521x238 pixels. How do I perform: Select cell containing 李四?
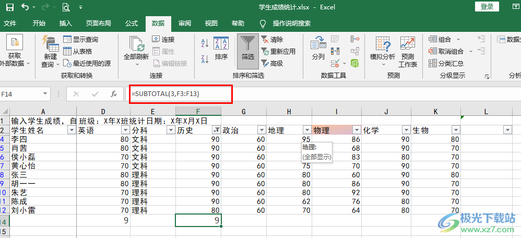[x=43, y=139]
